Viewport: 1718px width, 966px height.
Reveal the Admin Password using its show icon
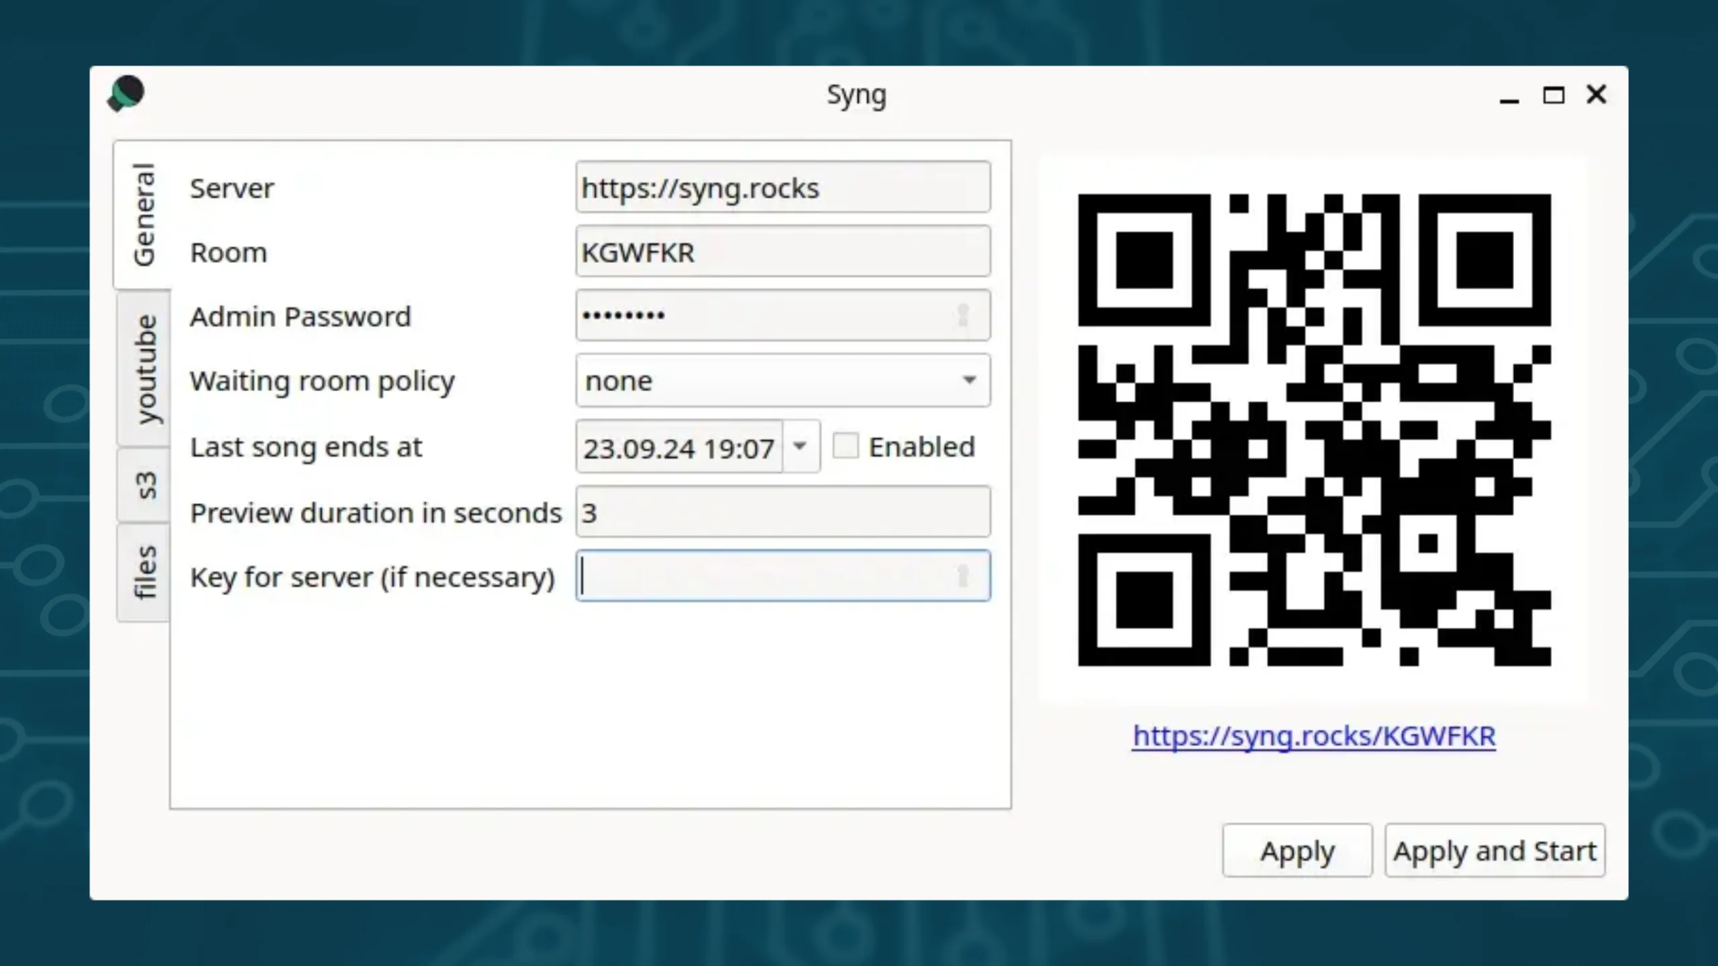962,315
